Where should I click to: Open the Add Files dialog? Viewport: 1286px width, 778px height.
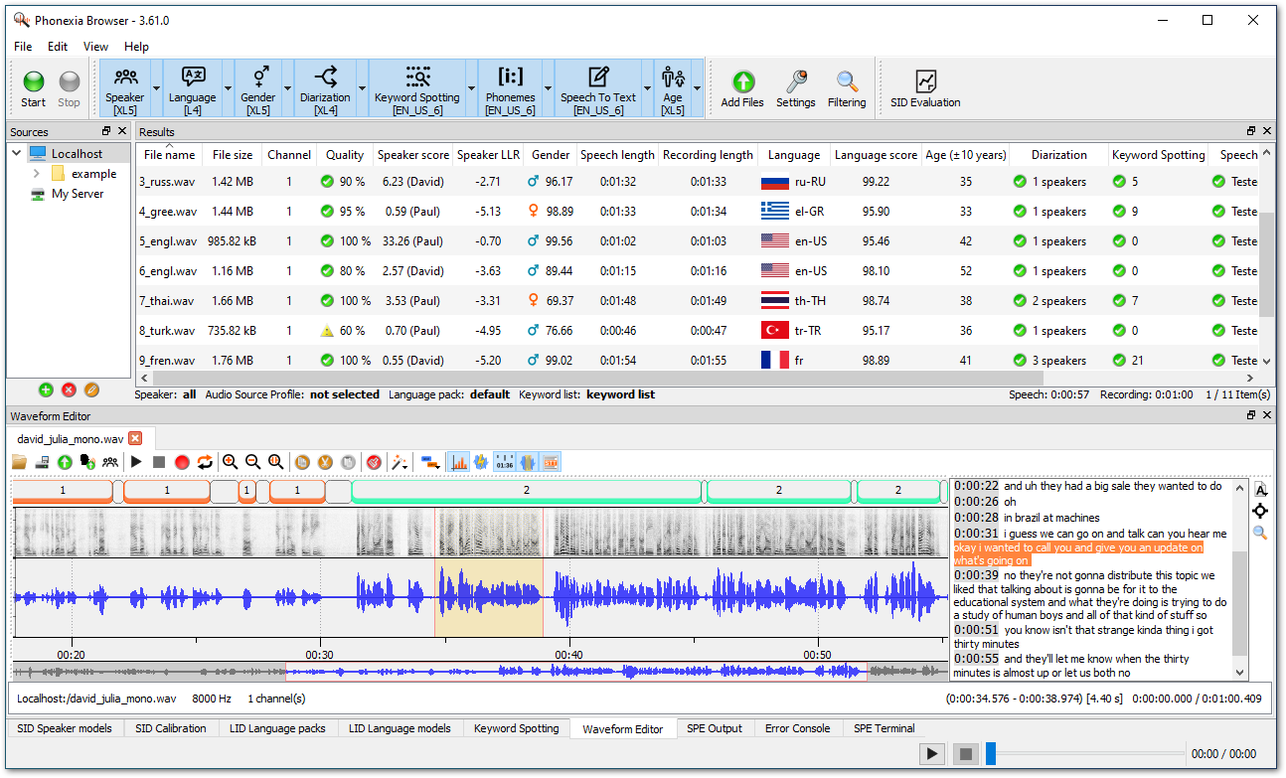tap(742, 87)
